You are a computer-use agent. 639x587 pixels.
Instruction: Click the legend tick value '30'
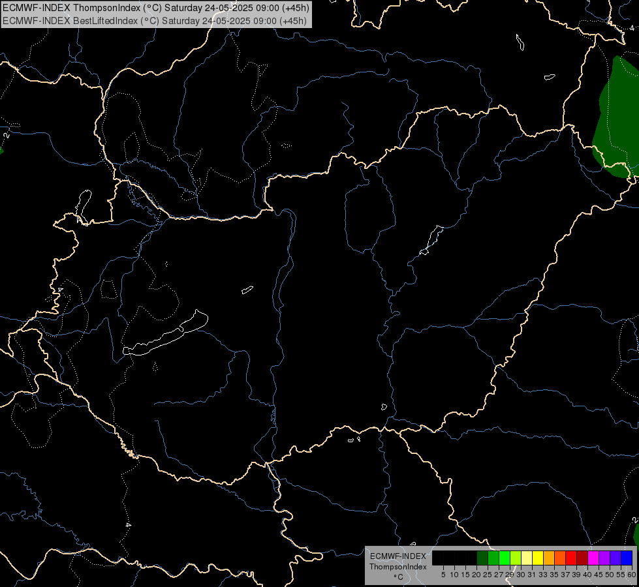pyautogui.click(x=521, y=575)
